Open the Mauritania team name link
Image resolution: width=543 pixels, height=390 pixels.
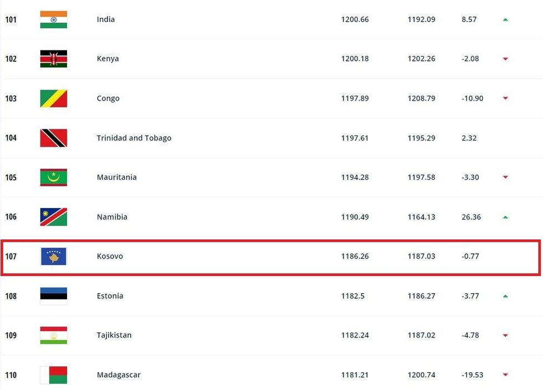pos(116,178)
